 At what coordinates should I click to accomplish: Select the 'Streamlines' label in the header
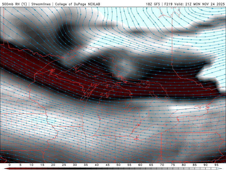pos(41,4)
